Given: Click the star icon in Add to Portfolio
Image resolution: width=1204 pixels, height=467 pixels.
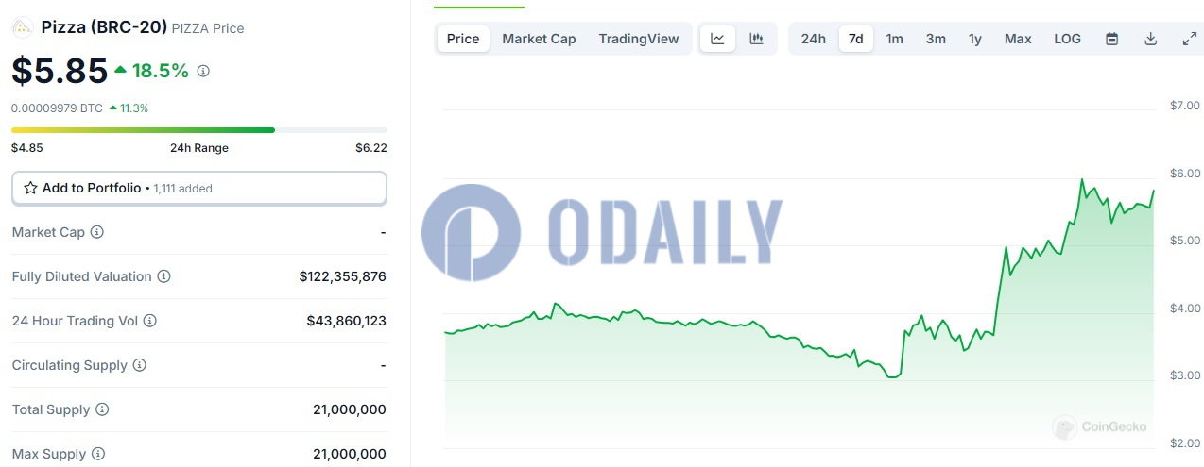Looking at the screenshot, I should [x=30, y=188].
